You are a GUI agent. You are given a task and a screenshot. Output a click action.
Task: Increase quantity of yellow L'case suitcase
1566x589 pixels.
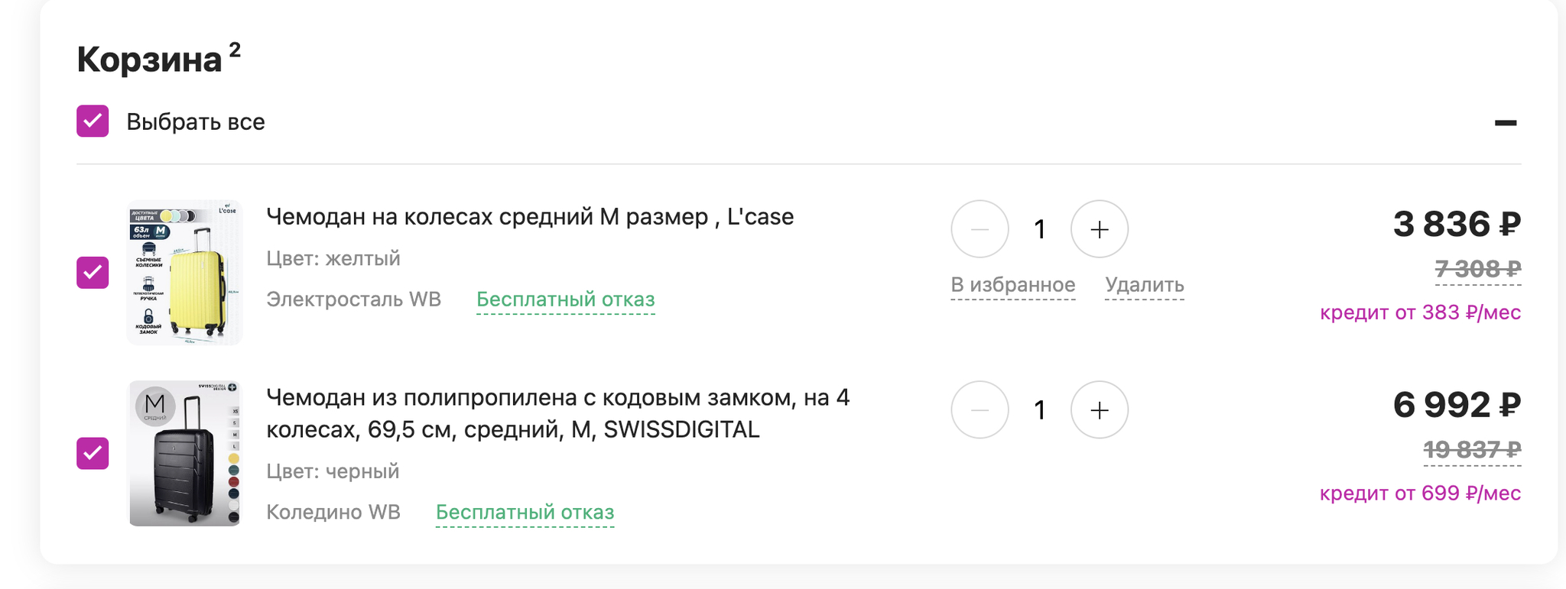(1099, 229)
